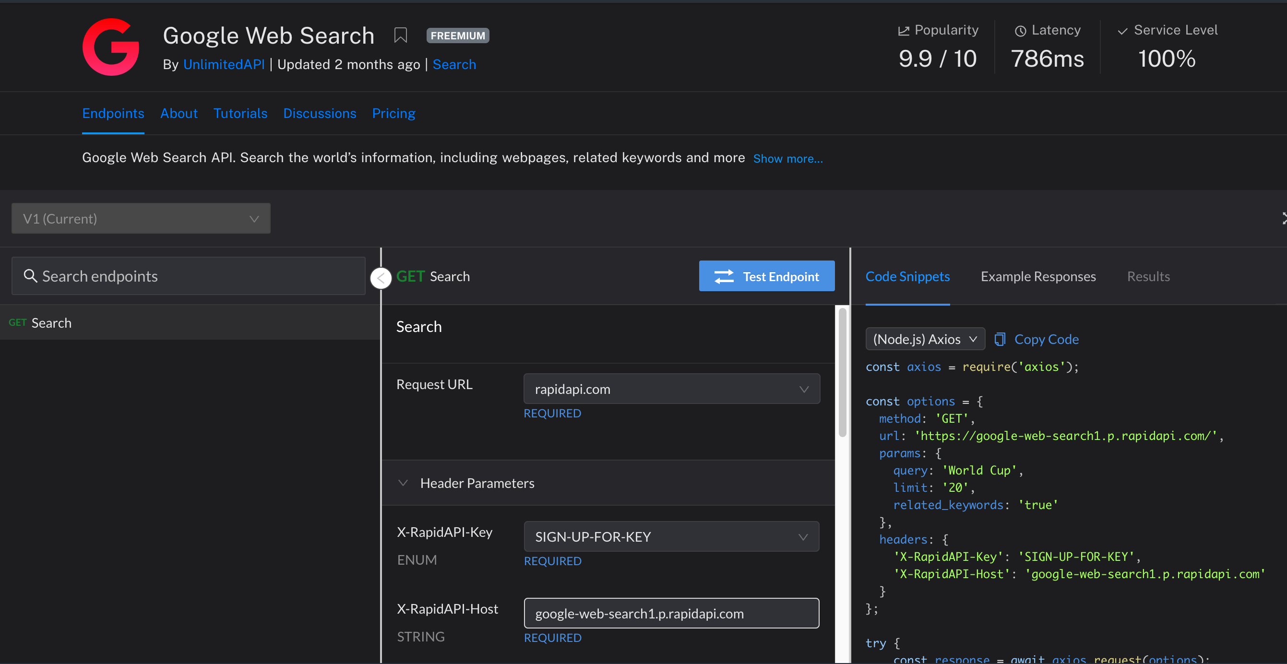Open the Request URL rapidapi.com dropdown
Image resolution: width=1287 pixels, height=664 pixels.
(x=671, y=389)
